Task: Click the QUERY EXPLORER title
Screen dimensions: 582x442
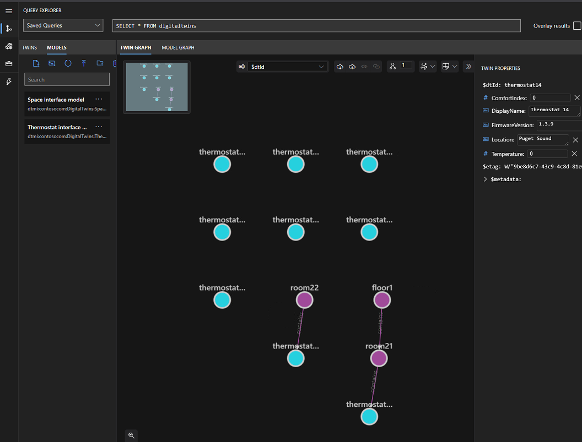Action: 42,10
